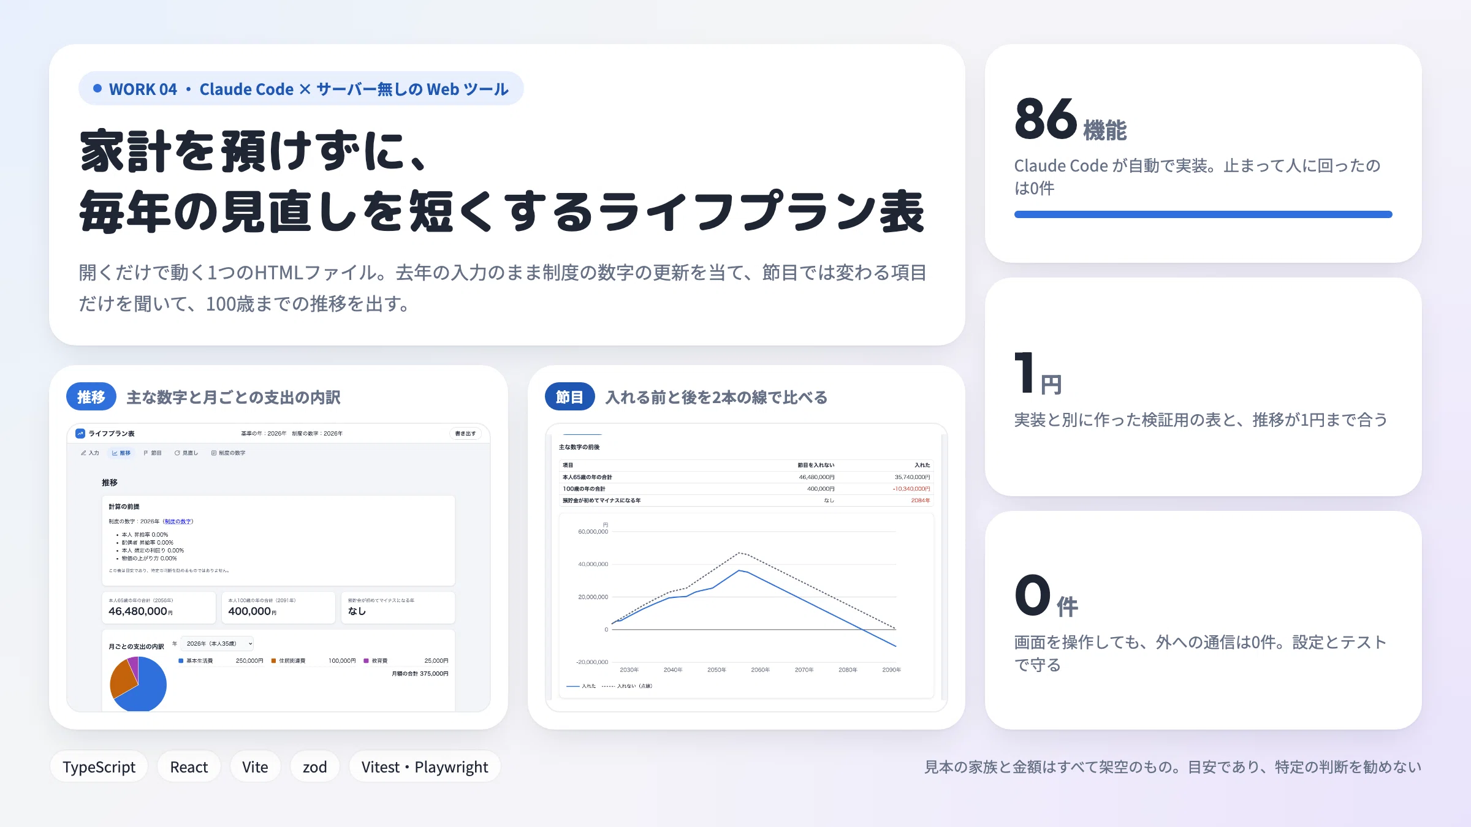1471x827 pixels.
Task: Click the 入れた solid line legend entry
Action: click(x=581, y=686)
